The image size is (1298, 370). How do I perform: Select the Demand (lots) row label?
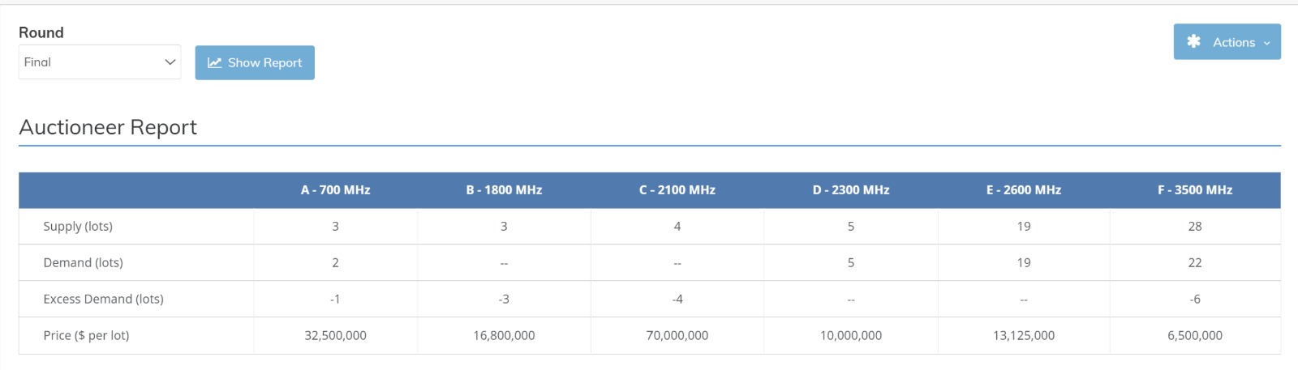(83, 263)
